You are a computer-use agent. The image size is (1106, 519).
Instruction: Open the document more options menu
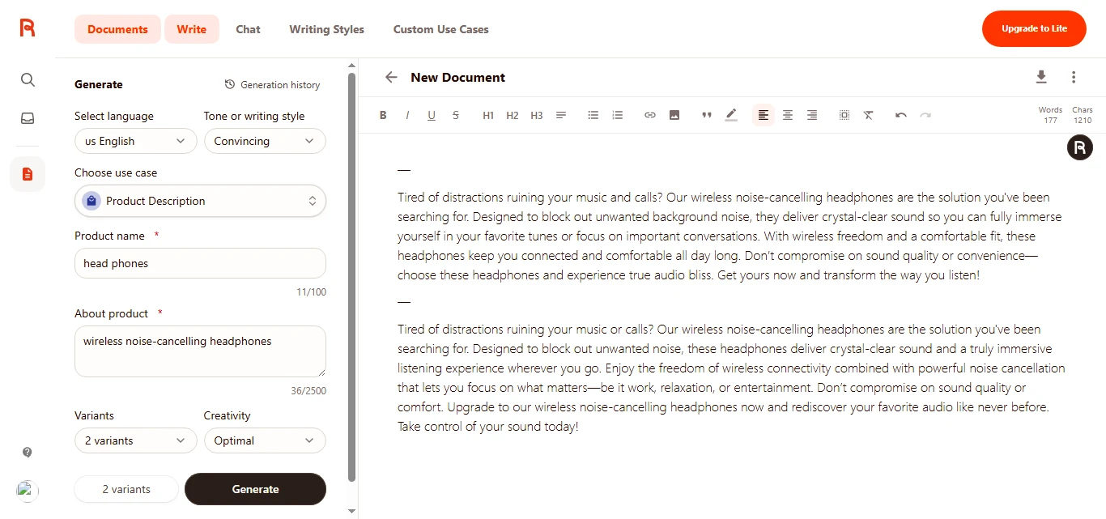click(1074, 77)
